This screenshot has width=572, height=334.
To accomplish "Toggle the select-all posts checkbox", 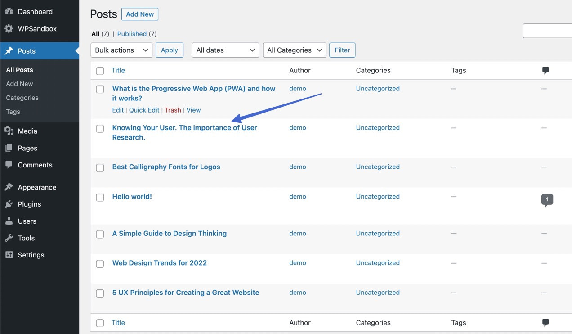I will tap(100, 71).
